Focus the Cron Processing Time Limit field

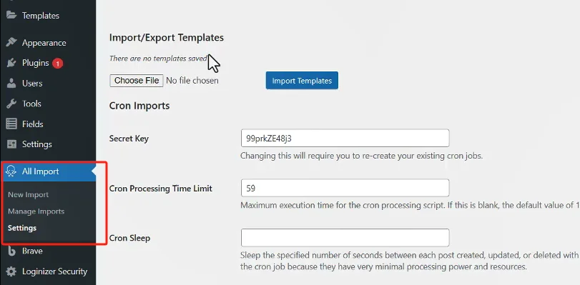coord(345,188)
